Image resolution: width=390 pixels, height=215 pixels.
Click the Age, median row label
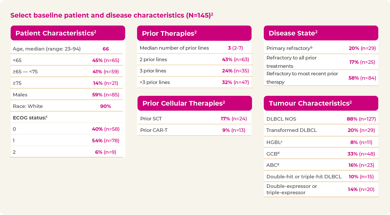click(x=47, y=49)
